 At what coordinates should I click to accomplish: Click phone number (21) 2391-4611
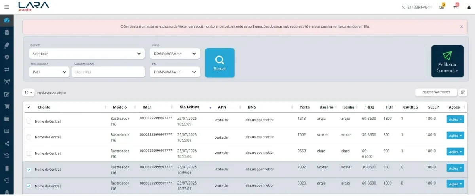coord(417,7)
